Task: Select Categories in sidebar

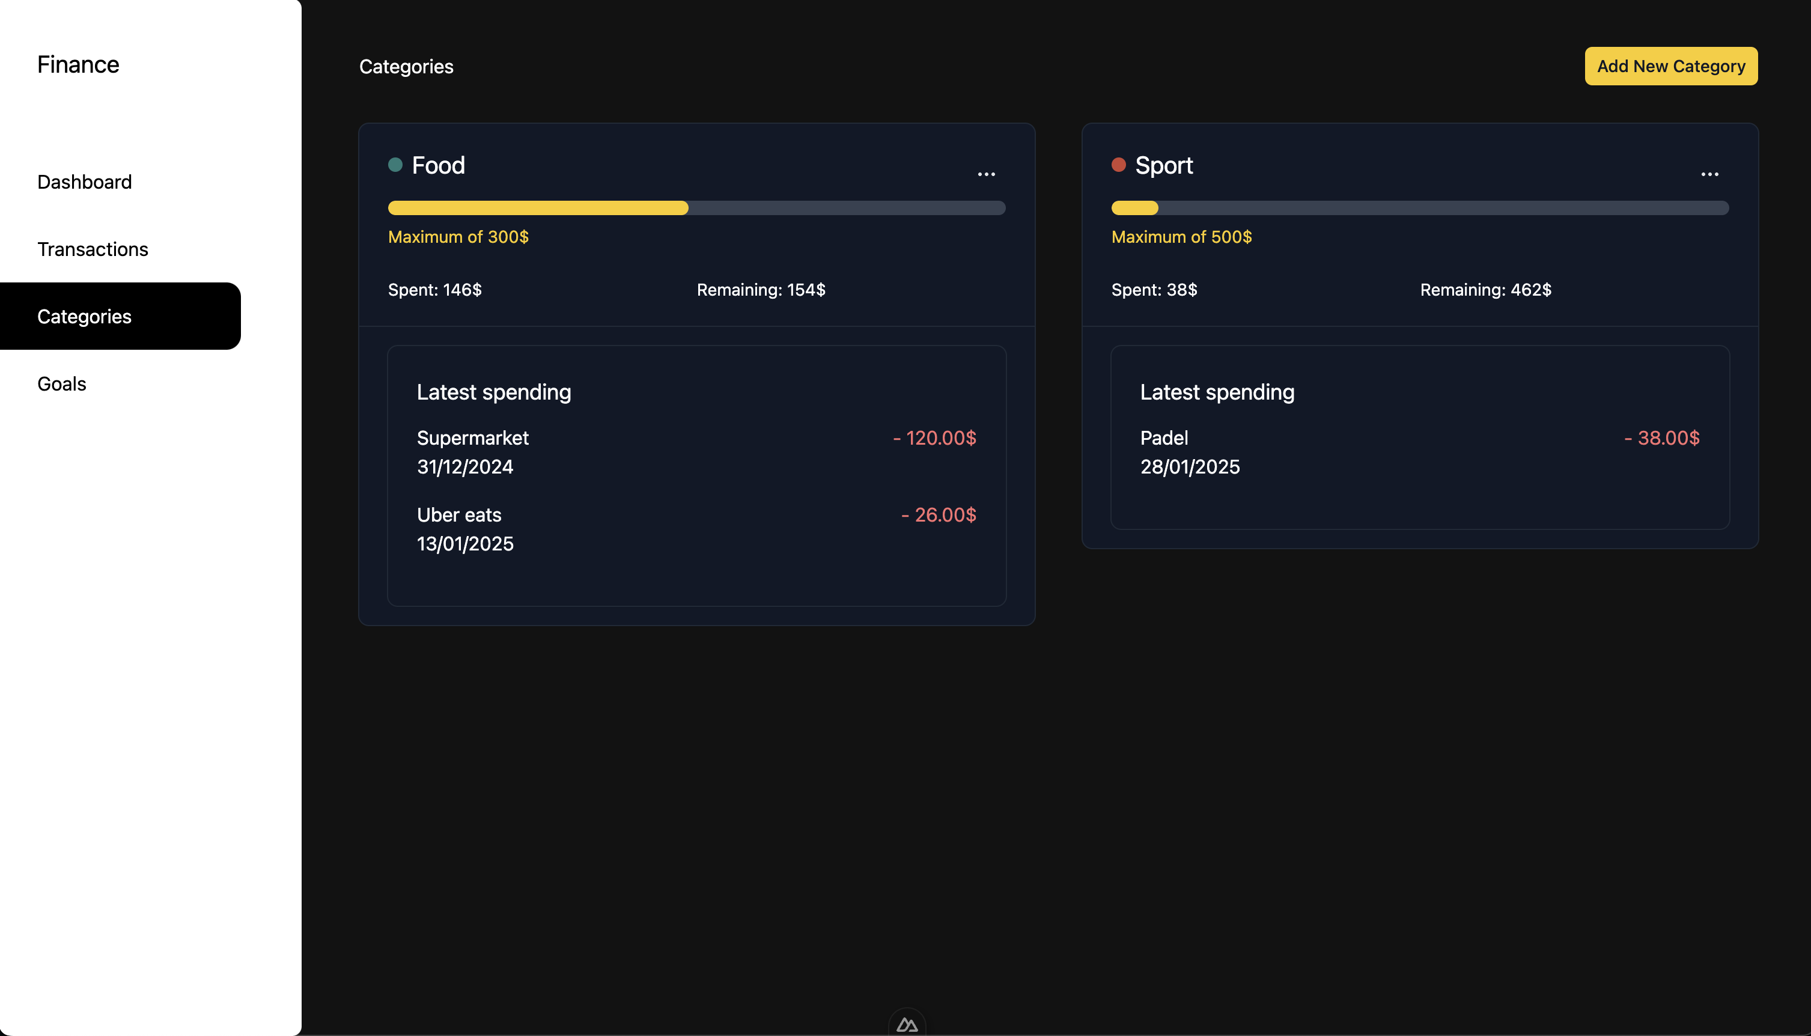Action: pos(120,316)
